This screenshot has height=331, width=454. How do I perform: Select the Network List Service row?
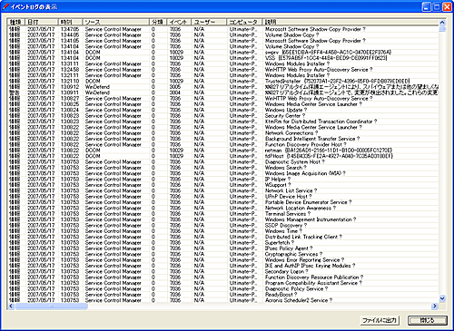point(223,190)
